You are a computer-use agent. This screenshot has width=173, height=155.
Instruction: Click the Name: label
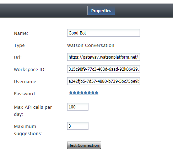[21, 33]
